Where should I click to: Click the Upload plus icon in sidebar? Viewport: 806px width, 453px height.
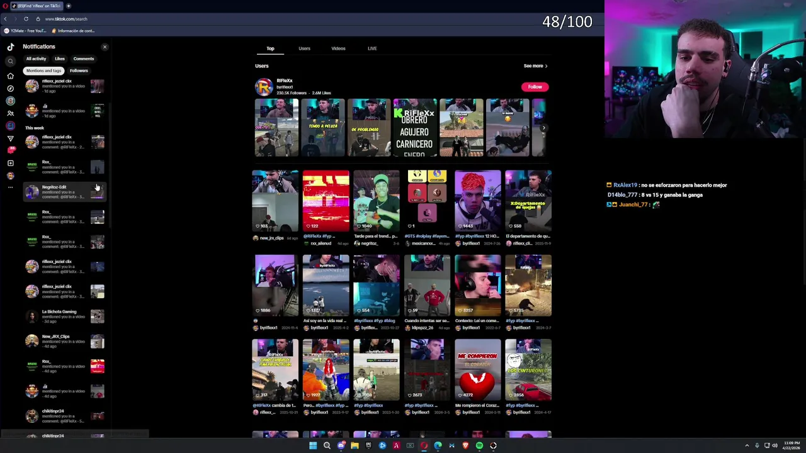click(x=10, y=163)
